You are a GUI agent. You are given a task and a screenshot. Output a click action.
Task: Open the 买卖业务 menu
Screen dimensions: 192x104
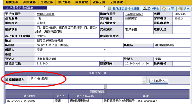click(x=29, y=2)
